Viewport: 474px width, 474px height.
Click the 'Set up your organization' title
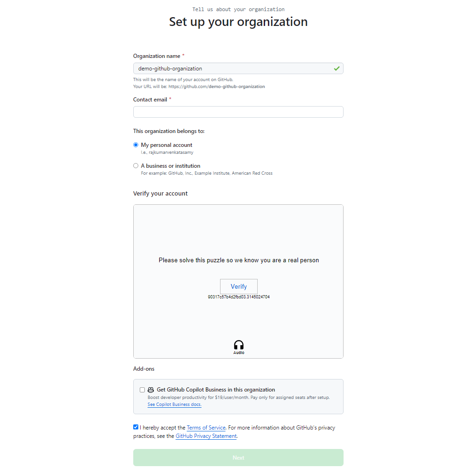[x=238, y=21]
